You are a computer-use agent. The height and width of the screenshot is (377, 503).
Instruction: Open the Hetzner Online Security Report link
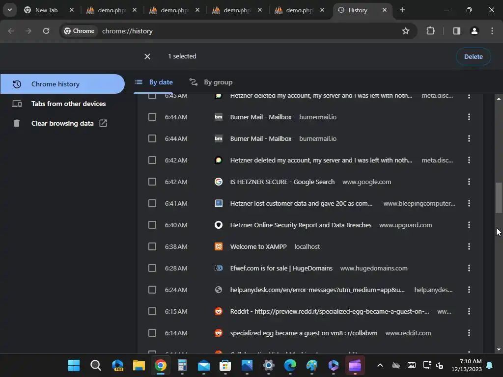coord(301,225)
